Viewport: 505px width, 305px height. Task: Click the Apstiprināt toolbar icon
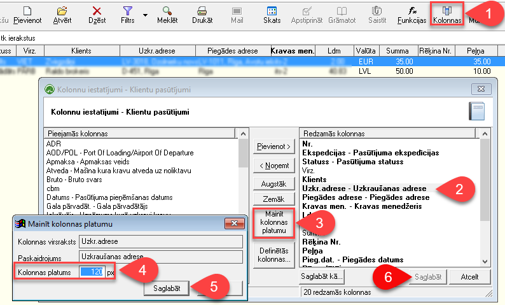coord(307,11)
